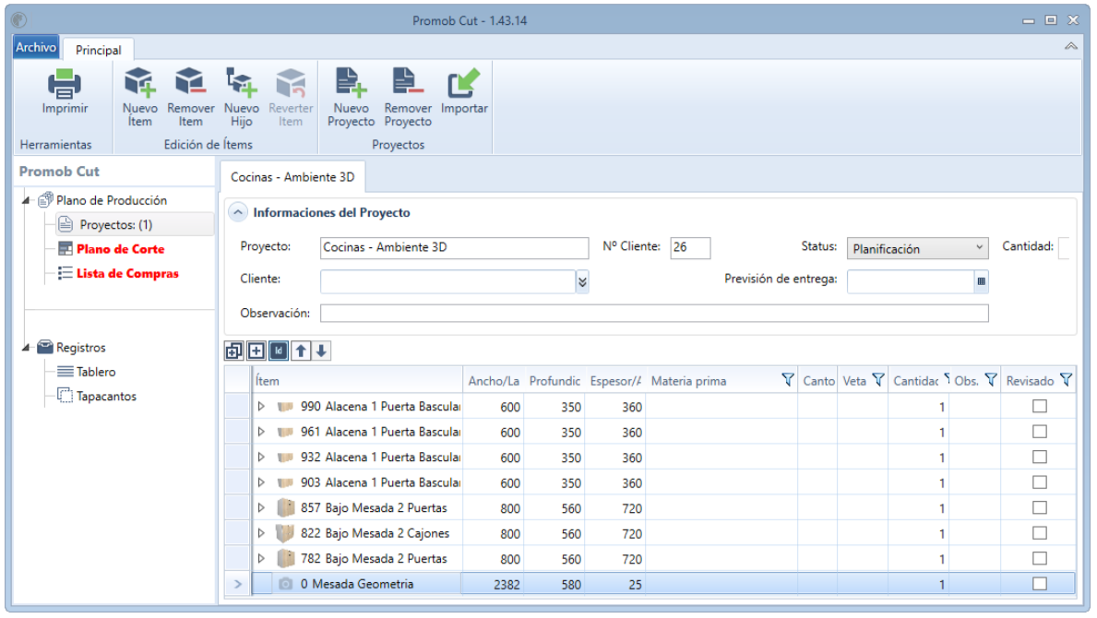This screenshot has height=618, width=1097.
Task: Check Revisado for Mesada Geometria row
Action: [x=1040, y=583]
